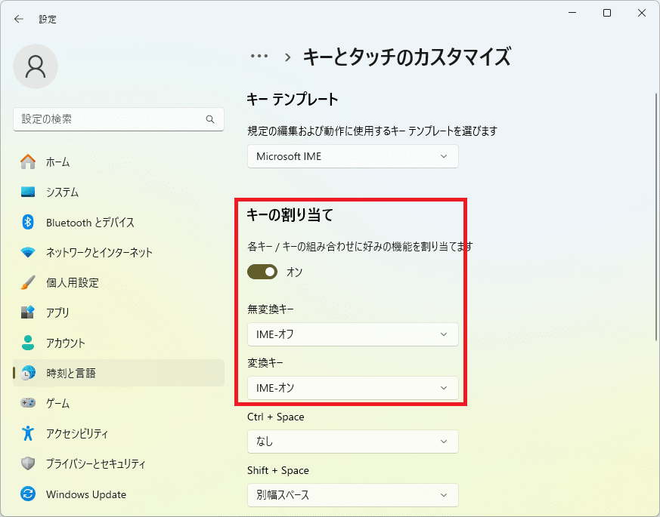
Task: Click the vertical scrollbar on the right
Action: click(656, 217)
